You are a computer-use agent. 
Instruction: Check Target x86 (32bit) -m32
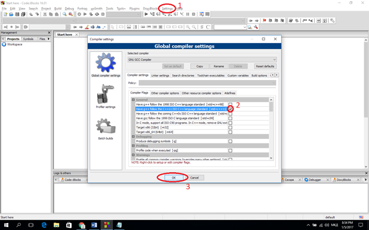pyautogui.click(x=230, y=127)
